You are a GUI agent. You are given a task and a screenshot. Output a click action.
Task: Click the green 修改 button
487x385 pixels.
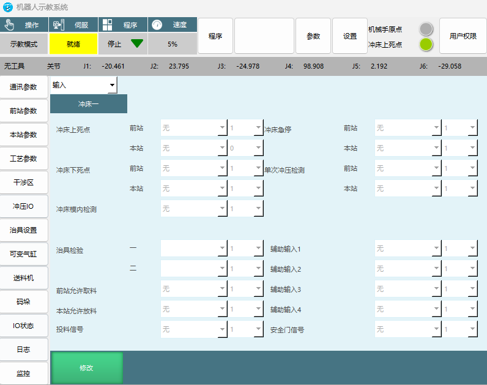86,368
